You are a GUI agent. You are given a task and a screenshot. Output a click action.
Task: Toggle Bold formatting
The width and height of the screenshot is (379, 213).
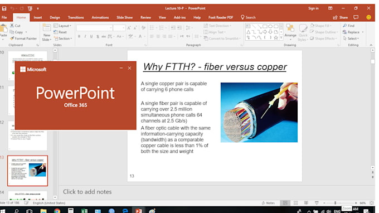point(79,36)
